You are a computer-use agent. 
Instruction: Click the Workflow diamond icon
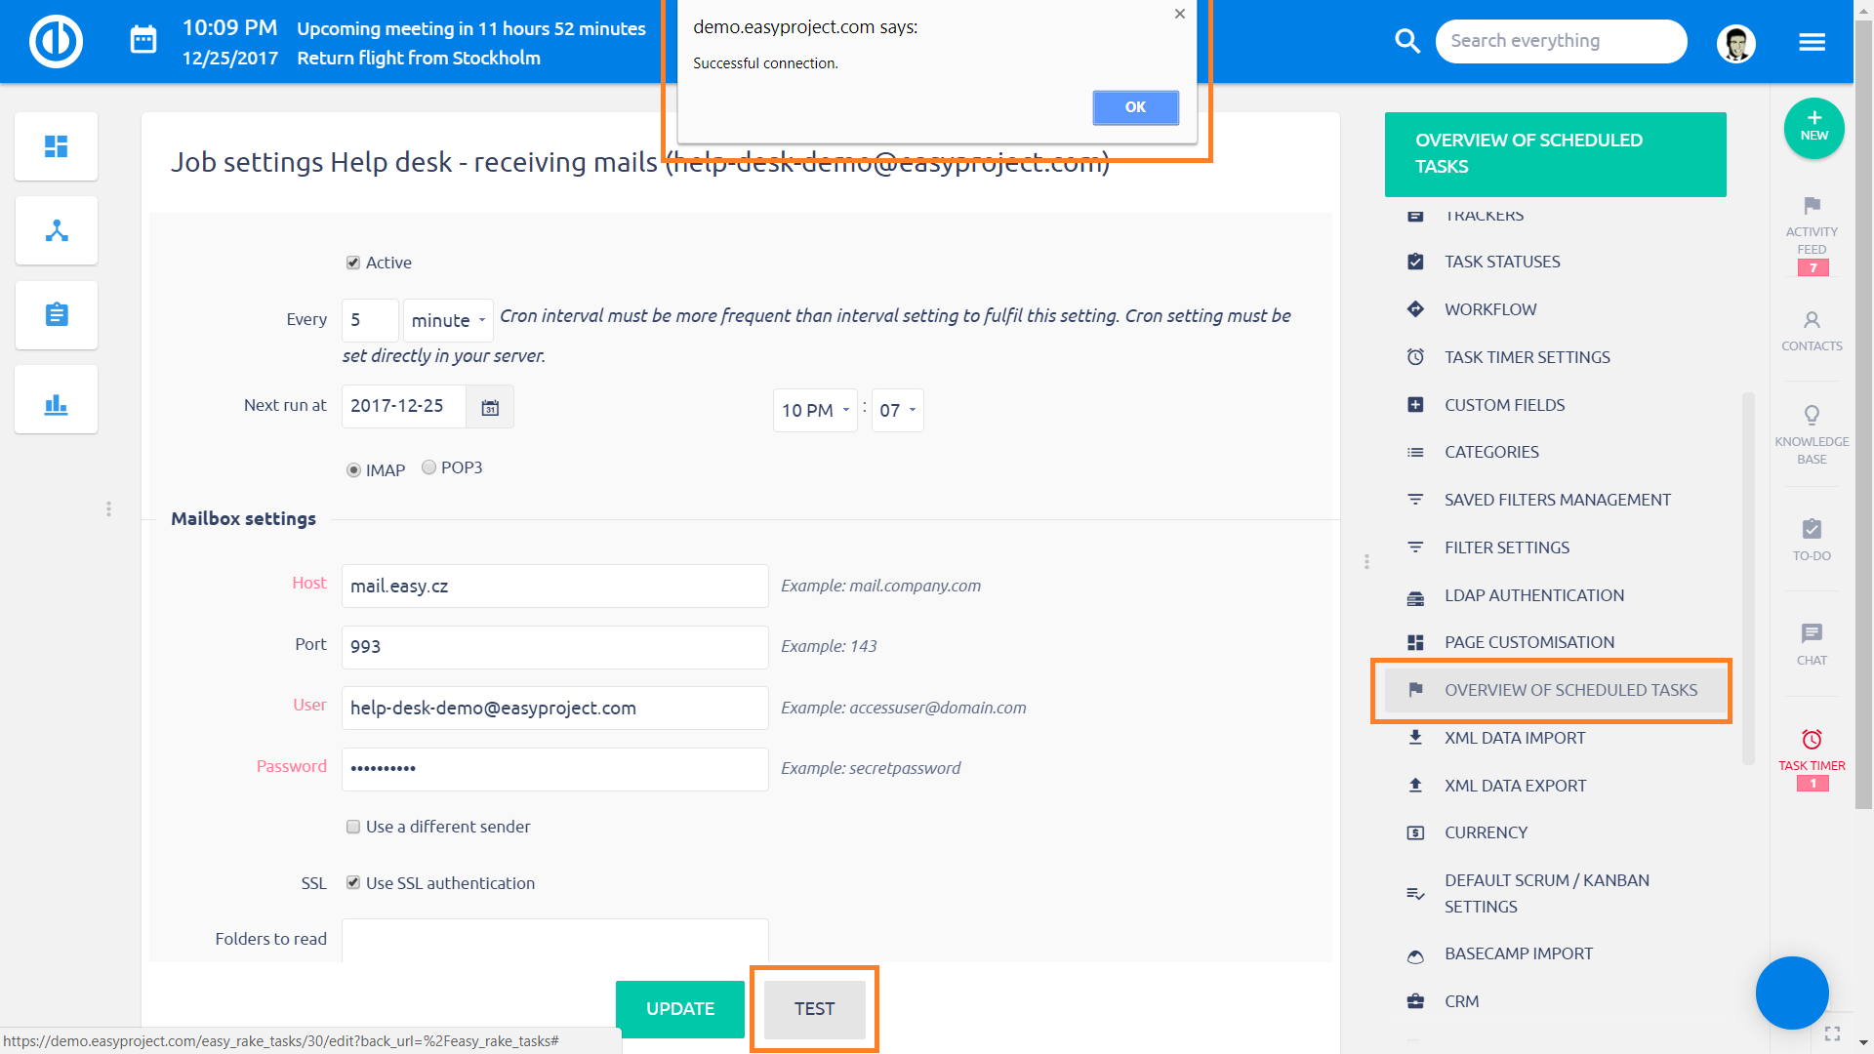1415,309
